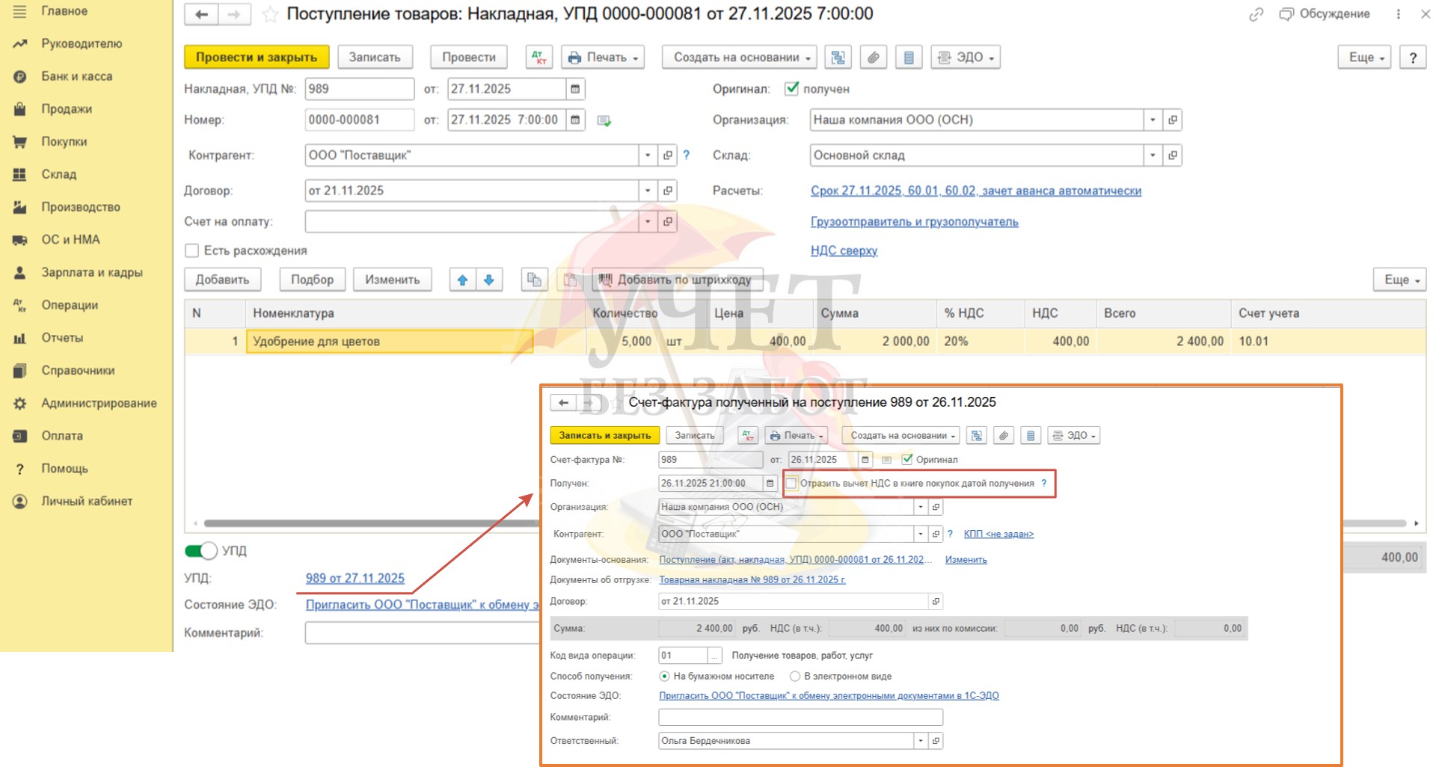Copy link to document icon
Image resolution: width=1436 pixels, height=767 pixels.
[x=1256, y=14]
